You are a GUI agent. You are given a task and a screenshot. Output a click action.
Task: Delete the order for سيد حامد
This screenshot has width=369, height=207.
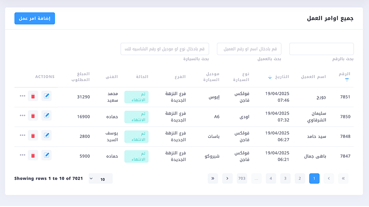click(33, 135)
